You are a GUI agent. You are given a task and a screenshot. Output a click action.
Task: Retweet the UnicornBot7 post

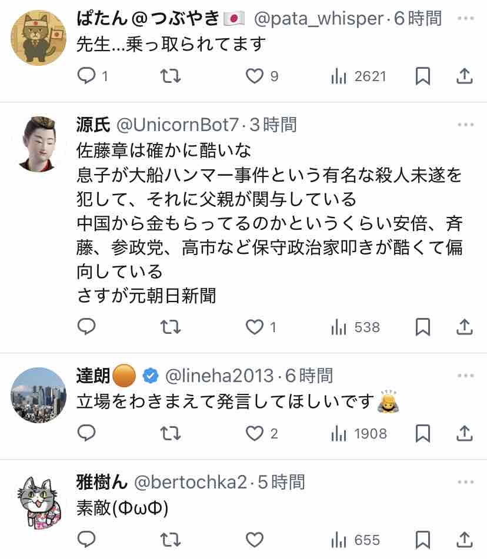[x=170, y=327]
